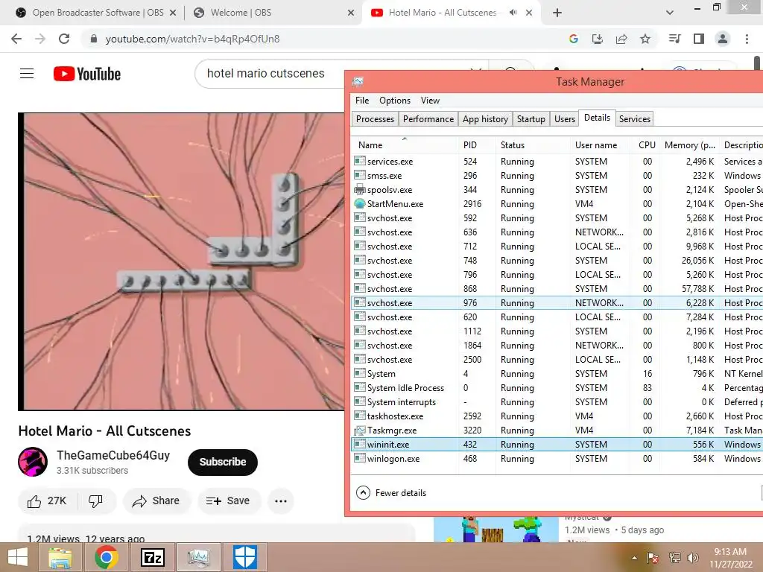This screenshot has height=572, width=763.
Task: Toggle Chrome side panel
Action: 699,39
